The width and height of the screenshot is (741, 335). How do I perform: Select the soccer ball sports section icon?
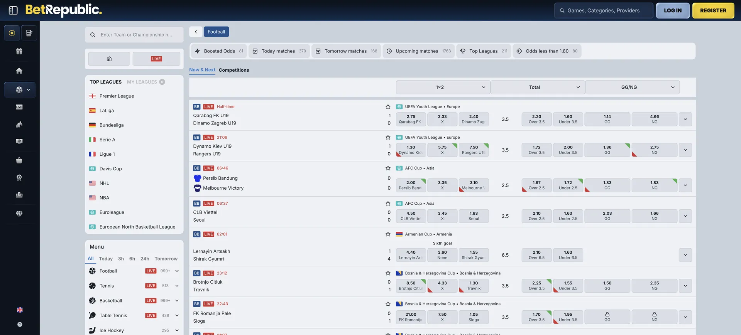tap(12, 33)
